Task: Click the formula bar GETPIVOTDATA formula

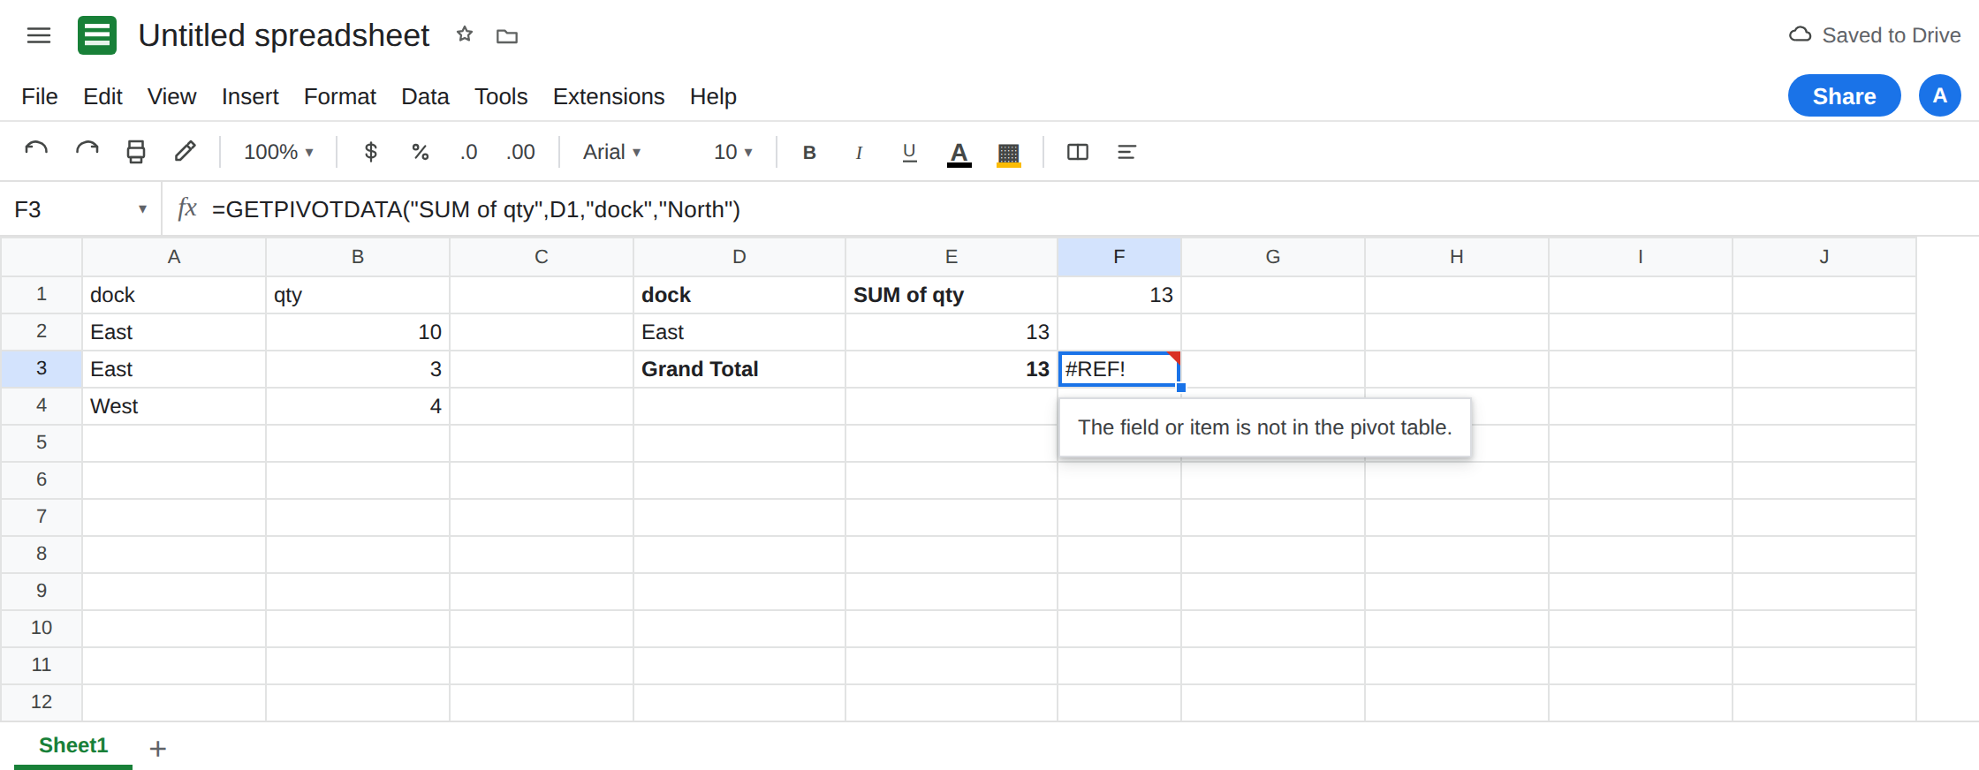Action: tap(476, 209)
